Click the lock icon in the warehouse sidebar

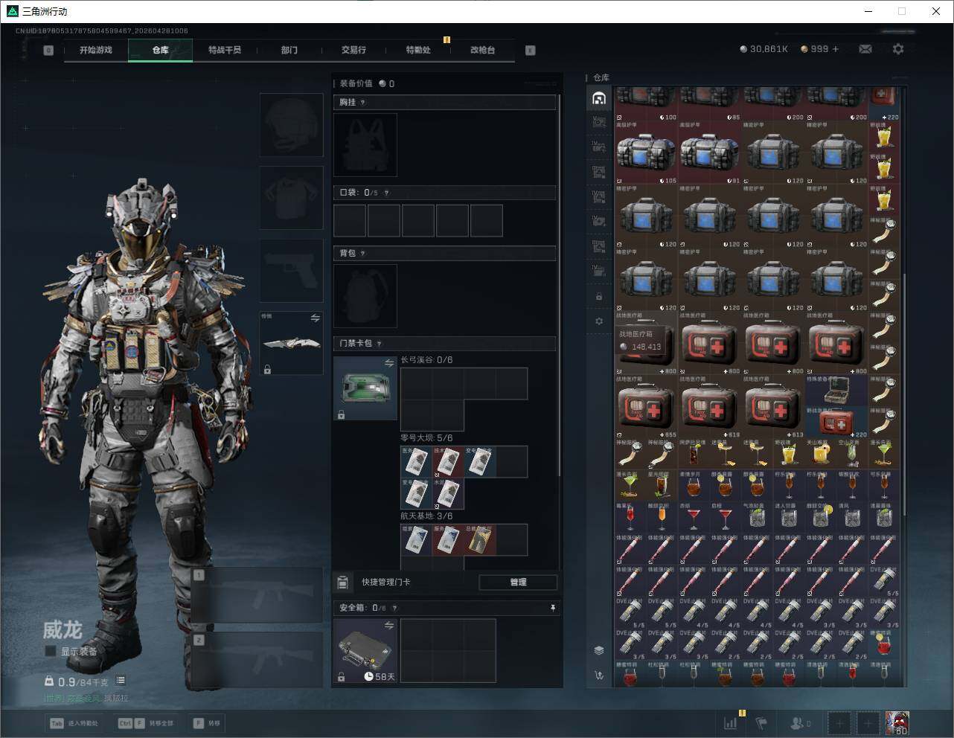[599, 297]
